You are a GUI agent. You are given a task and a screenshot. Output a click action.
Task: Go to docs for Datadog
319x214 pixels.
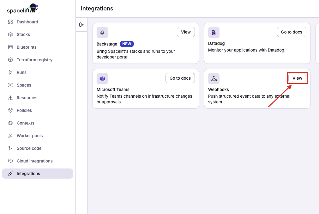292,32
